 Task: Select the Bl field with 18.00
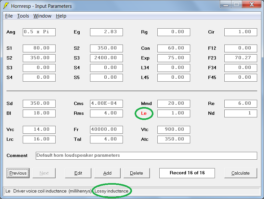[39, 113]
